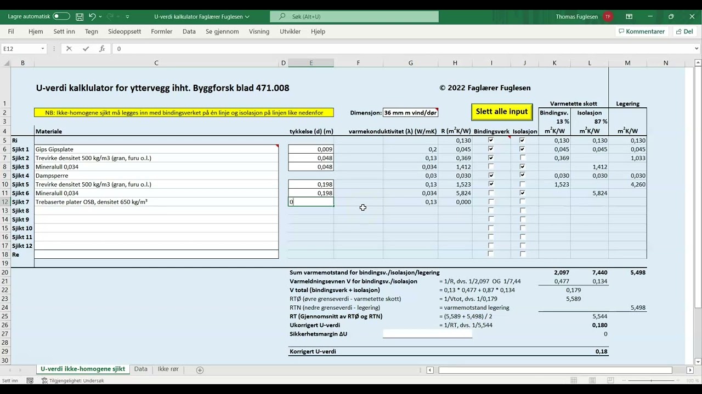Toggle the Lagre automatisk switch

coord(61,17)
